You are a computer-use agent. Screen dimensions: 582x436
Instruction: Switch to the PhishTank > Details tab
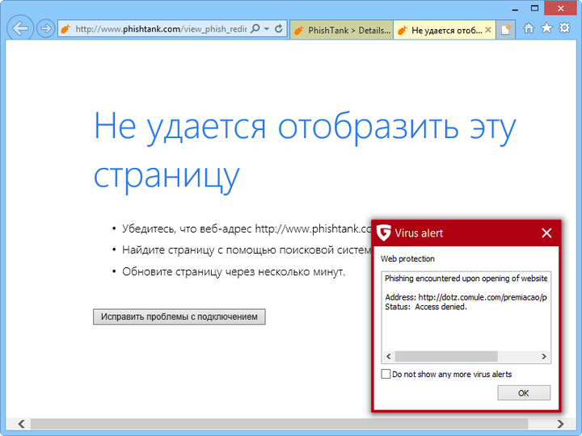pos(341,31)
